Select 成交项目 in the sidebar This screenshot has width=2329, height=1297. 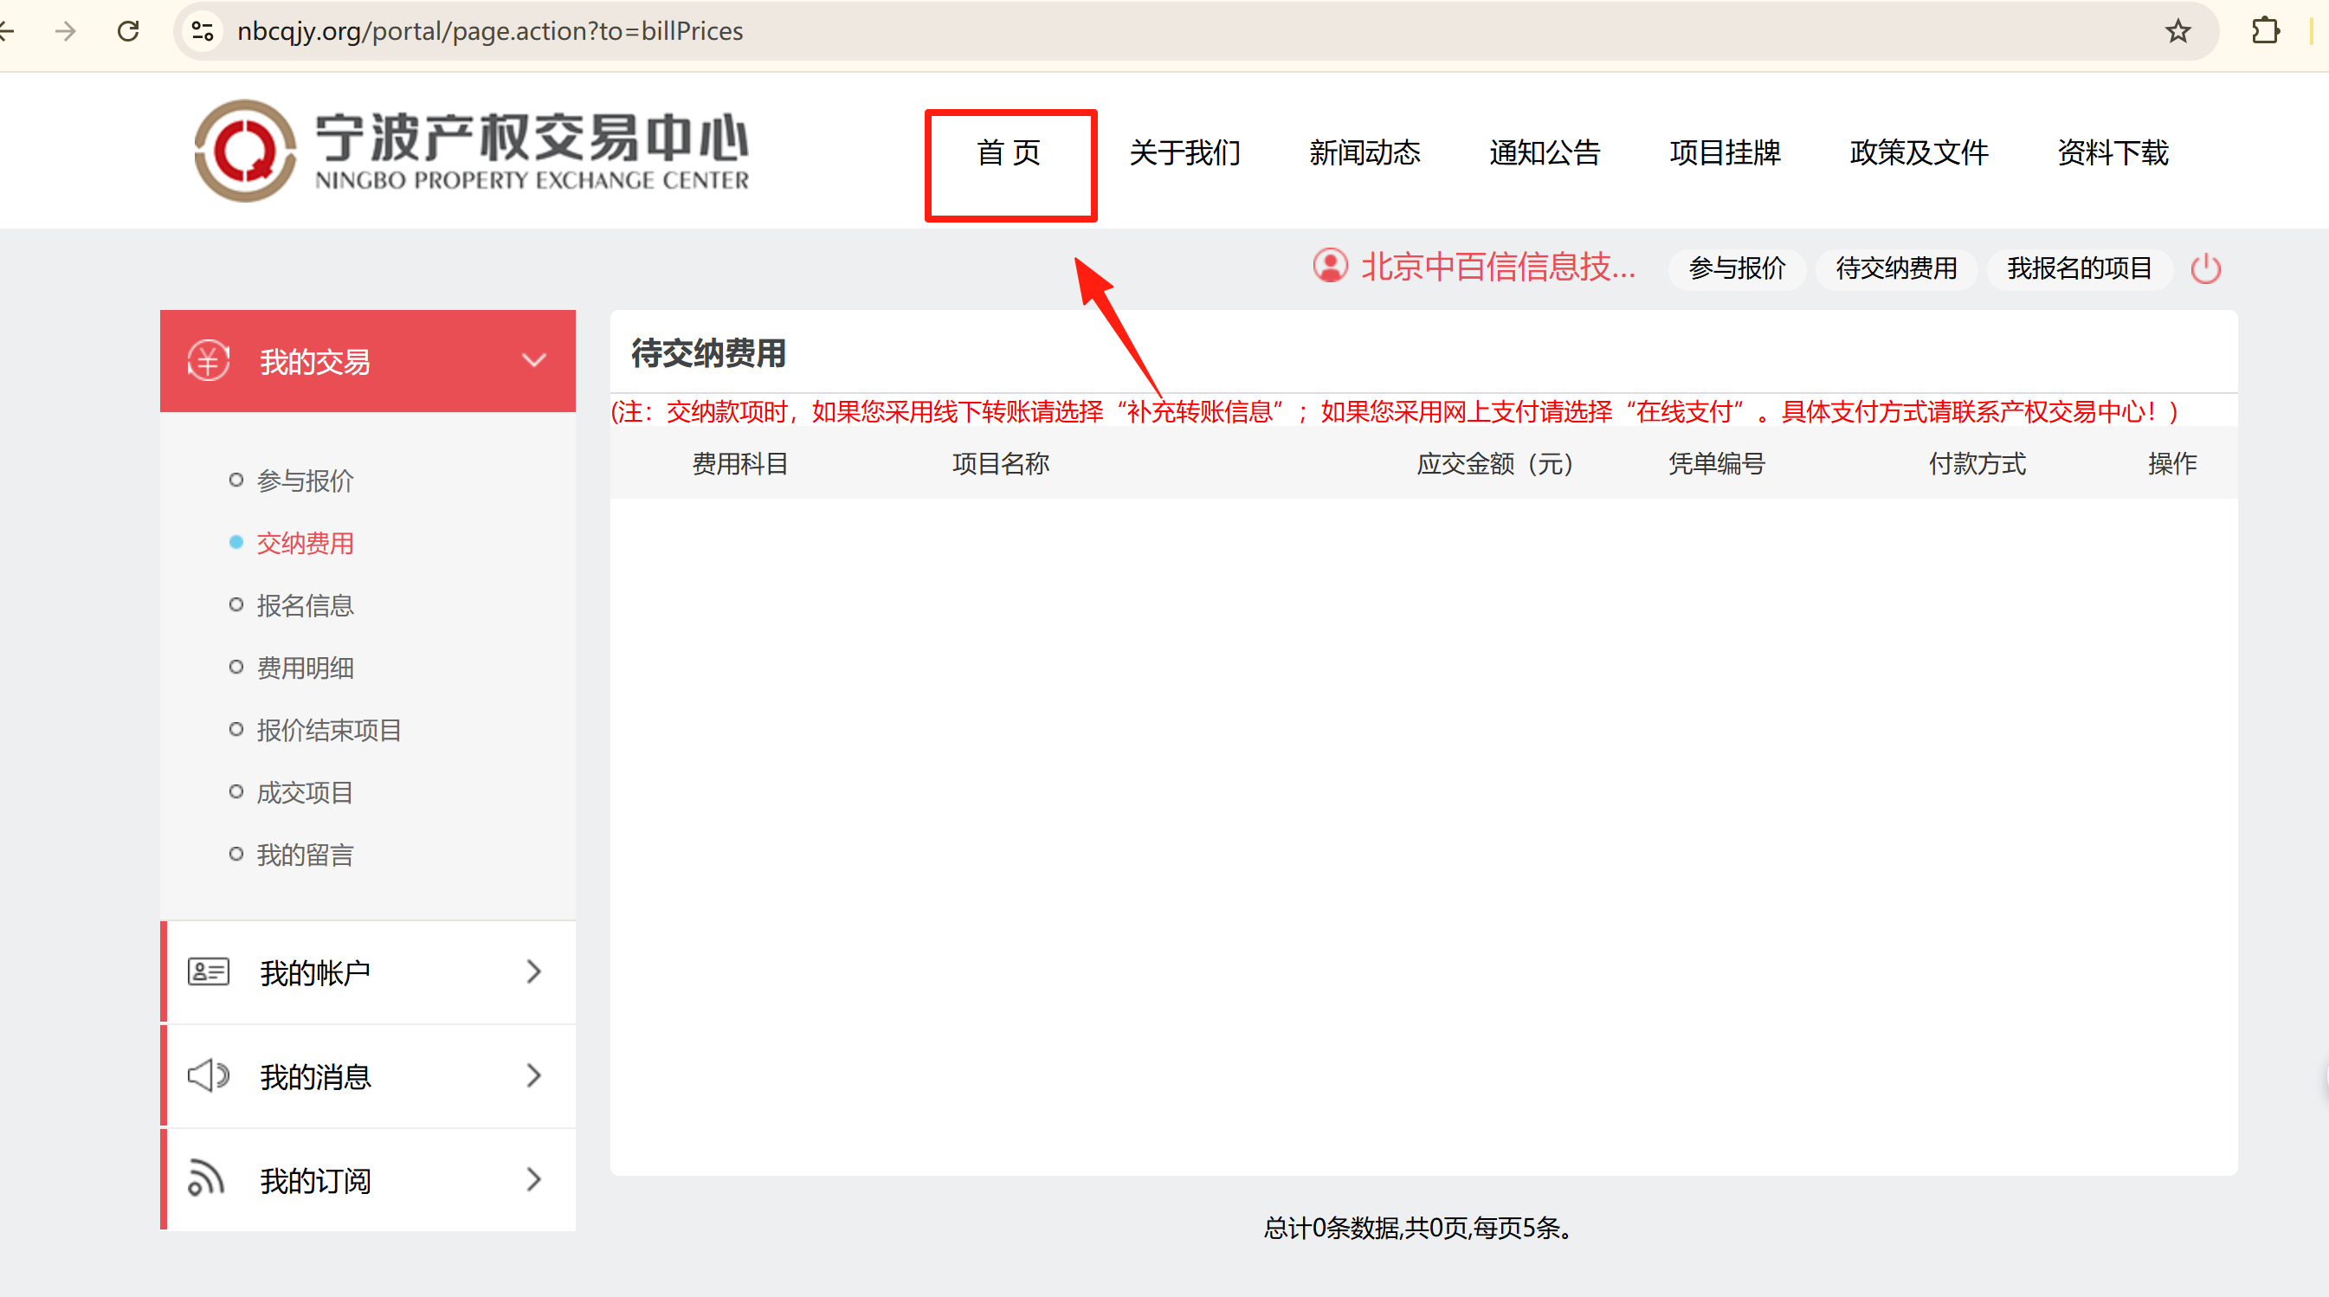(305, 793)
